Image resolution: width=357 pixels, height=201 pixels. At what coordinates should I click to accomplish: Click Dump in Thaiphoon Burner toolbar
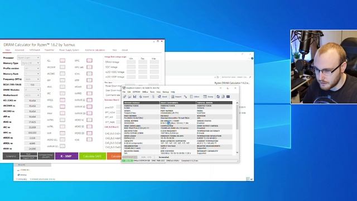208,97
